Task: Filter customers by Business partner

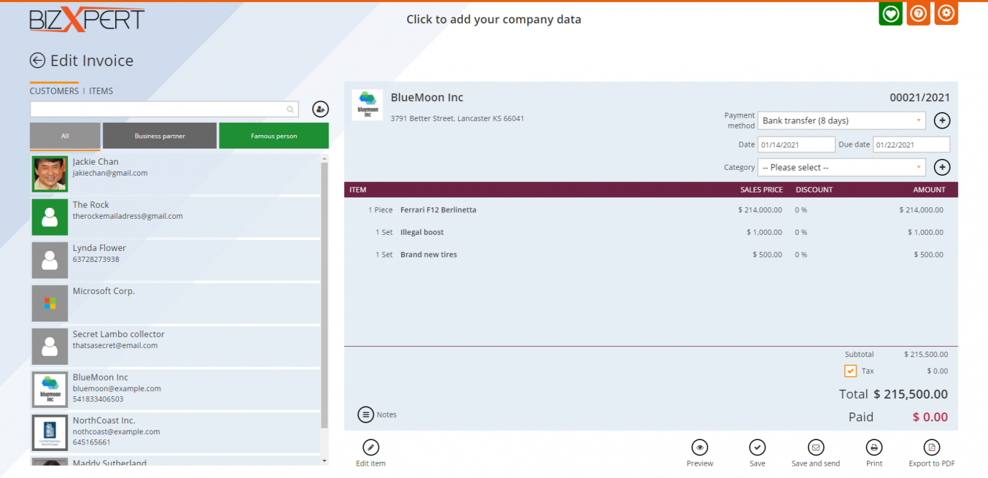Action: tap(160, 136)
